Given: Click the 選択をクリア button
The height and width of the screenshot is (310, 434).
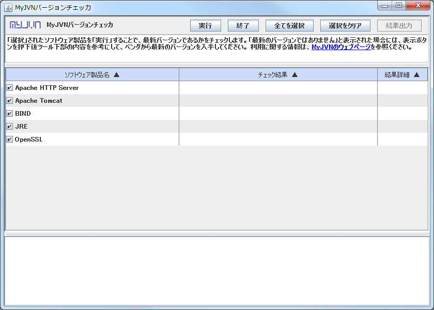Looking at the screenshot, I should coord(345,26).
